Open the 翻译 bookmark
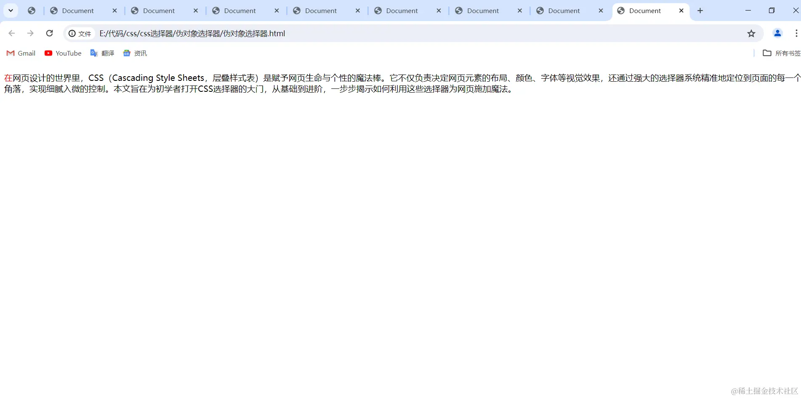The height and width of the screenshot is (398, 801). point(102,53)
